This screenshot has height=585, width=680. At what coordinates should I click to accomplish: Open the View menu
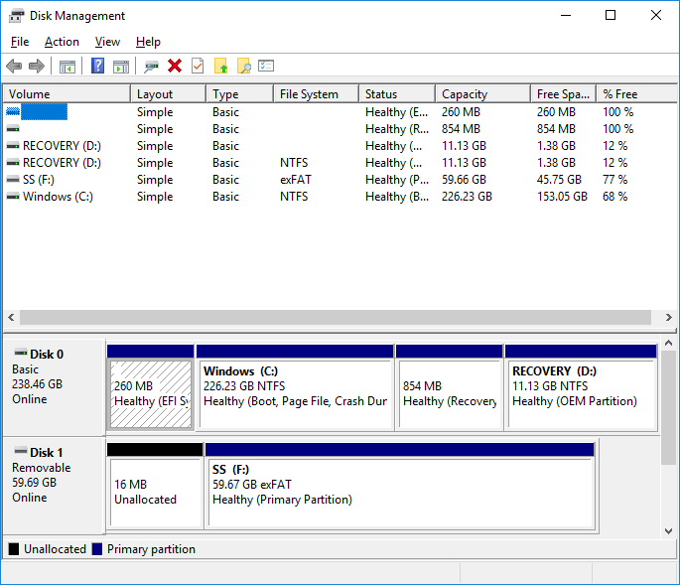[x=107, y=42]
